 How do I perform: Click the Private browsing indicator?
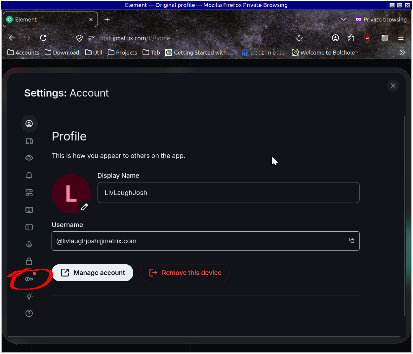tap(381, 20)
